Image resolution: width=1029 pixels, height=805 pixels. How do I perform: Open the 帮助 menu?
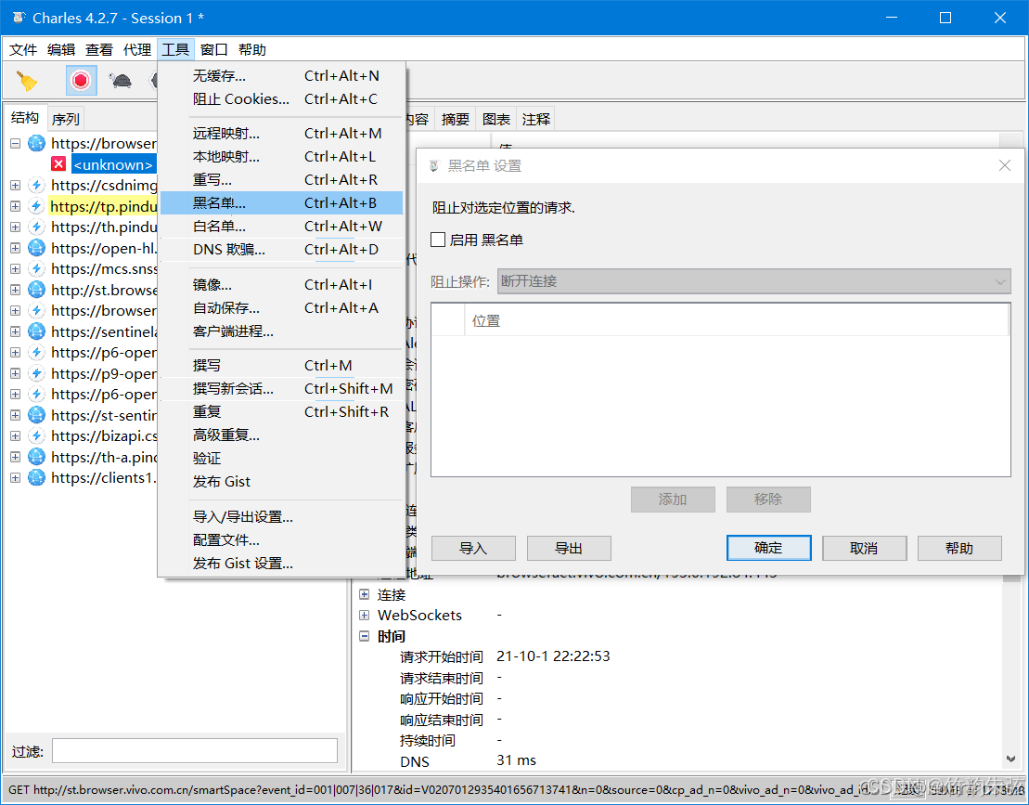pos(252,50)
